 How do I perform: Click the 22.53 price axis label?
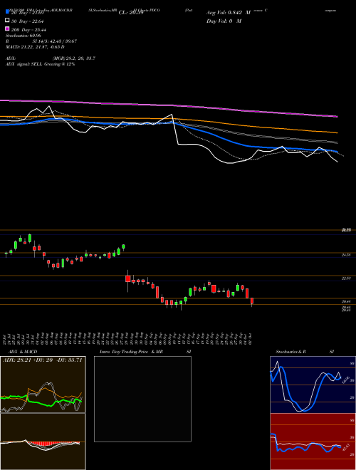coord(346,278)
